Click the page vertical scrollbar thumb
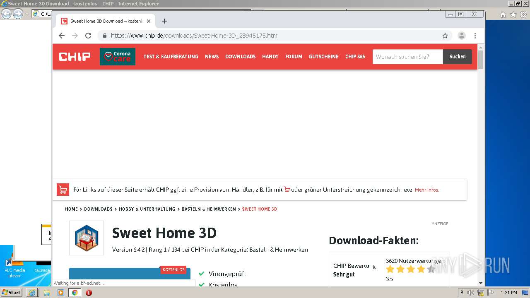Viewport: 530px width, 298px height. (481, 60)
